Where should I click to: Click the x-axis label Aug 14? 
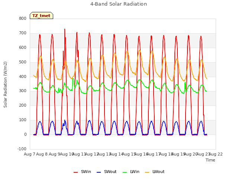click(116, 154)
